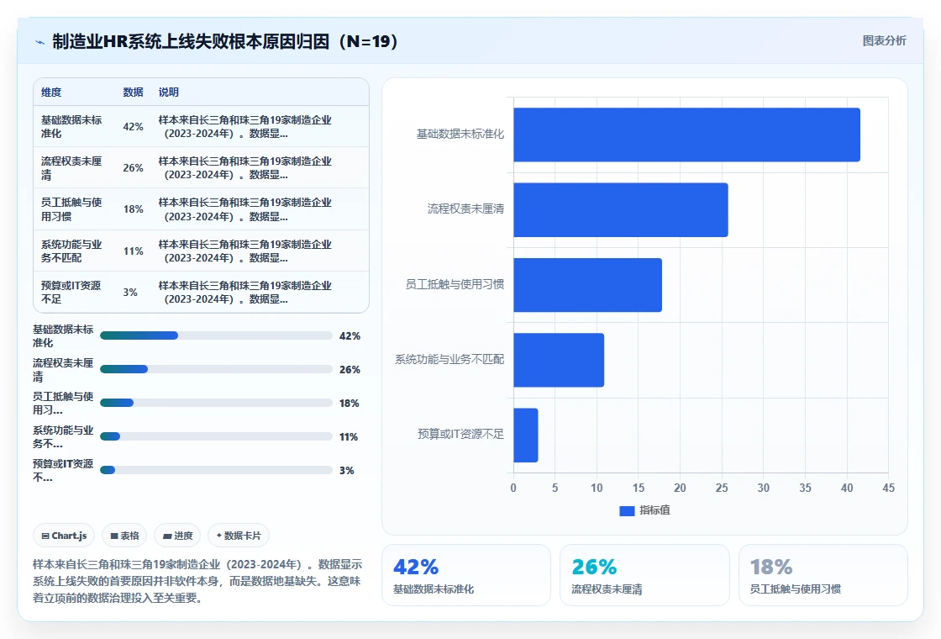This screenshot has width=941, height=639.
Task: Click the 说明 column header
Action: 169,92
